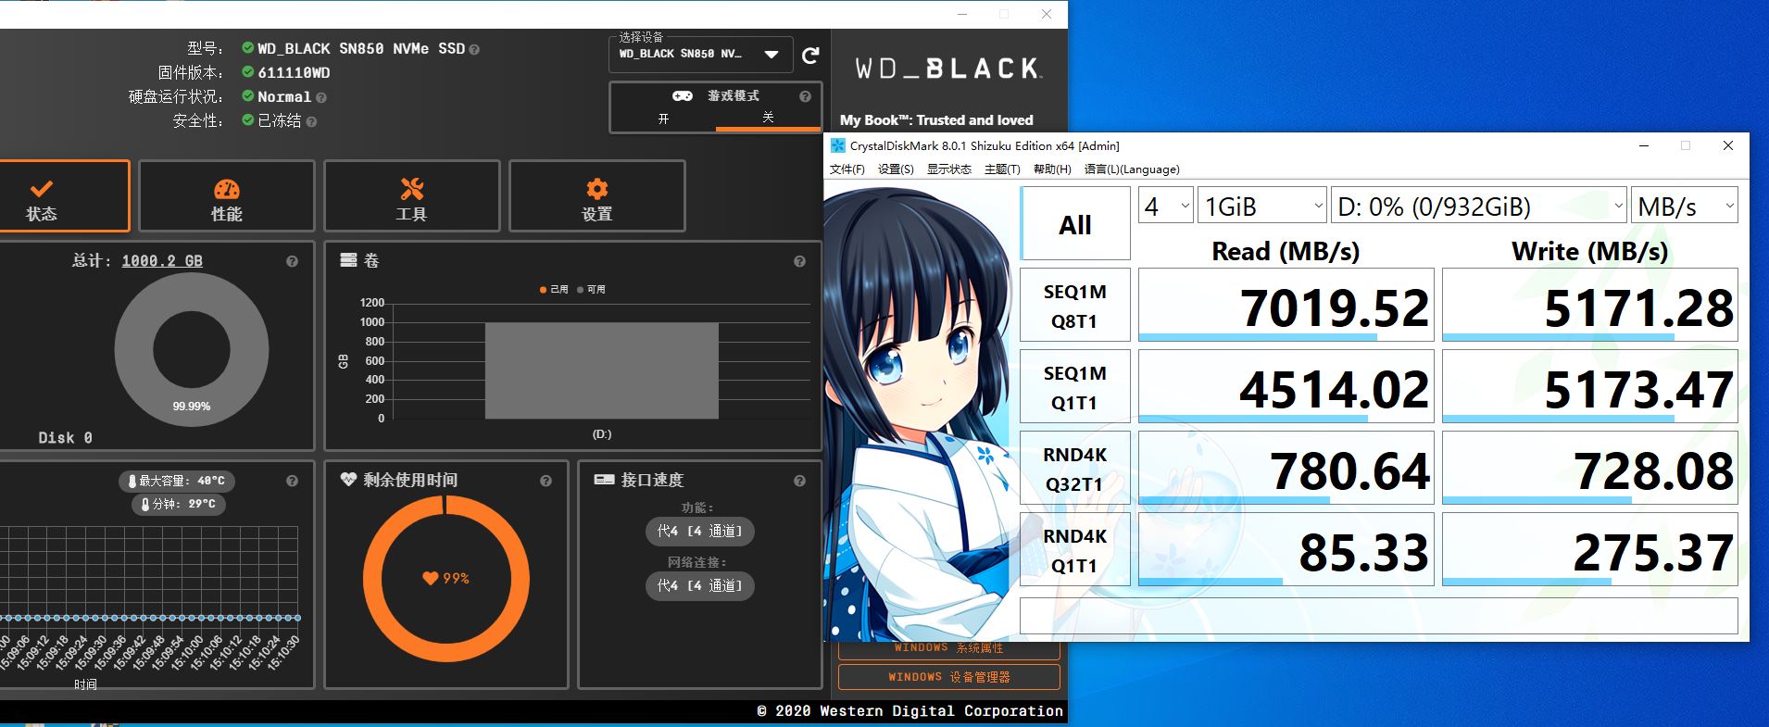Click the 7019.52 read result
Screen dimensions: 1769x727
click(1286, 306)
